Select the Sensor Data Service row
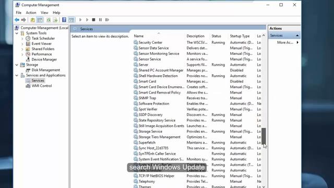The width and height of the screenshot is (334, 188). 197,48
